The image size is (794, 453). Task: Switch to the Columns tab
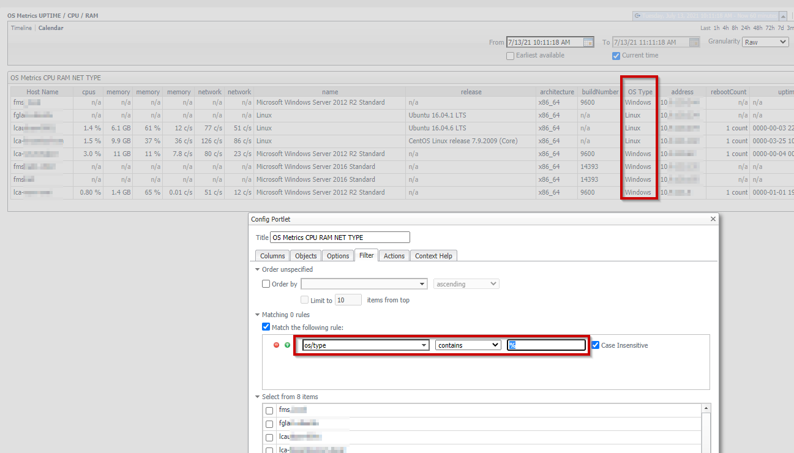[272, 255]
